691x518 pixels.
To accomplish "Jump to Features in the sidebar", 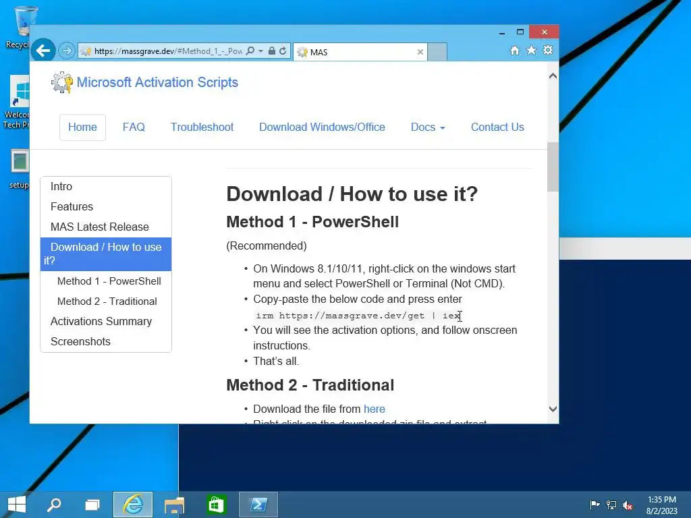I will coord(106,206).
